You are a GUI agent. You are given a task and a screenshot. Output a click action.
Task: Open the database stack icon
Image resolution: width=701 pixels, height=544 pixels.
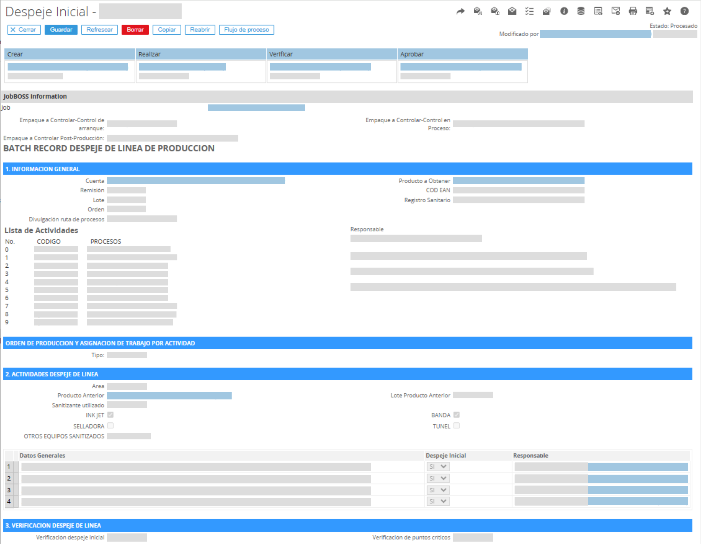tap(581, 12)
